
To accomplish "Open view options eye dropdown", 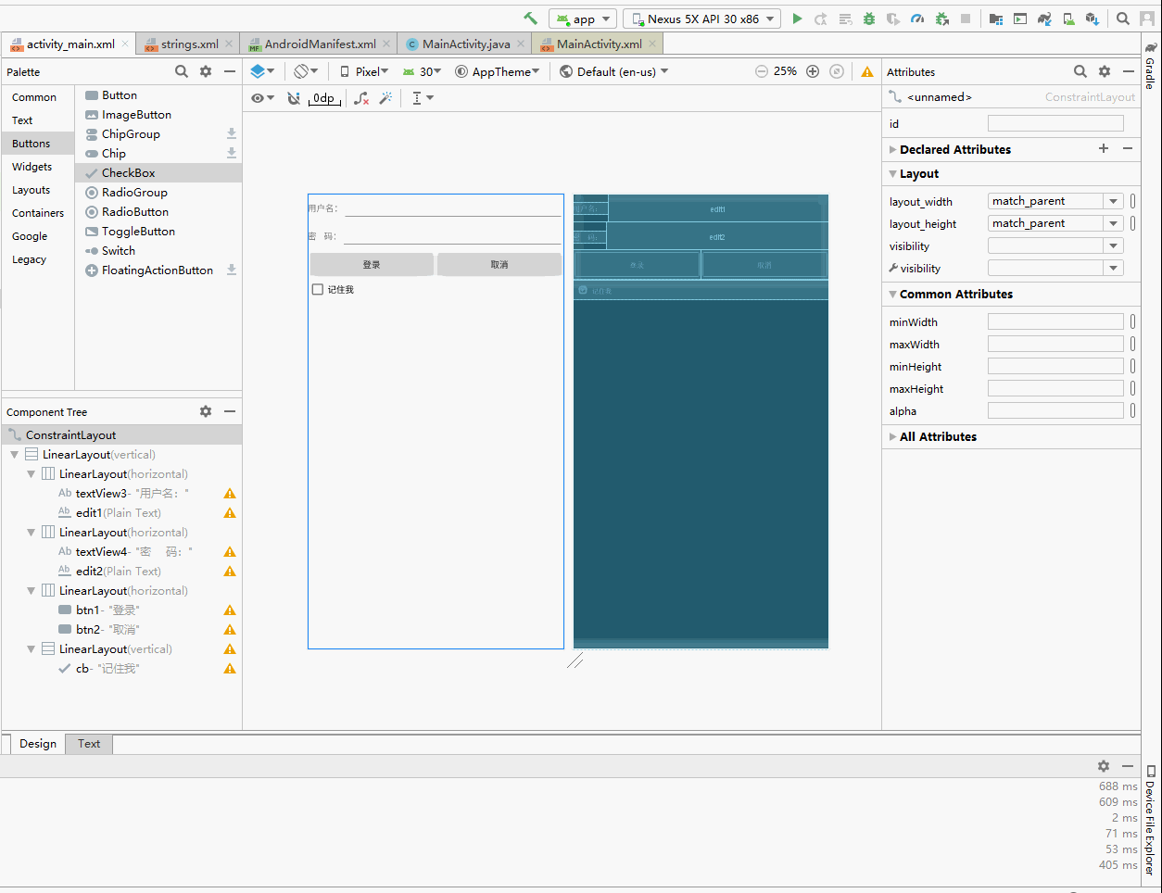I will pyautogui.click(x=263, y=98).
